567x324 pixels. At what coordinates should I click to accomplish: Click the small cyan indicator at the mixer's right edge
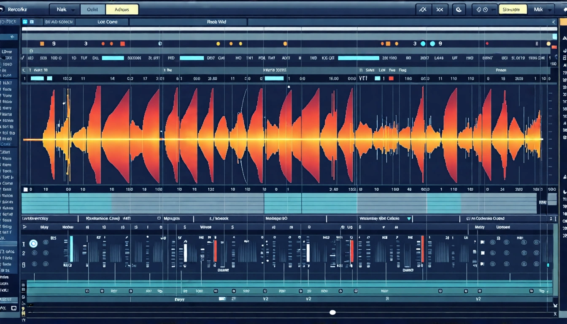coord(548,265)
